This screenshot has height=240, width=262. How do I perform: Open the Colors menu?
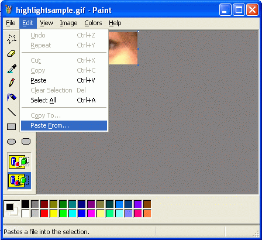click(93, 23)
